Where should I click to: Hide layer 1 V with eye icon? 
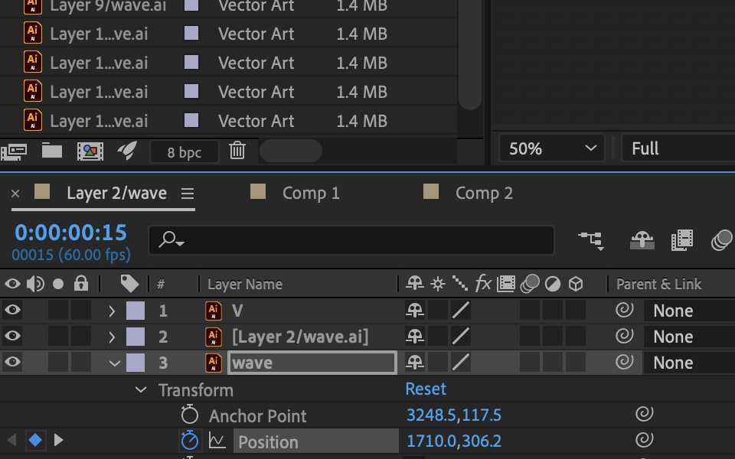coord(12,311)
